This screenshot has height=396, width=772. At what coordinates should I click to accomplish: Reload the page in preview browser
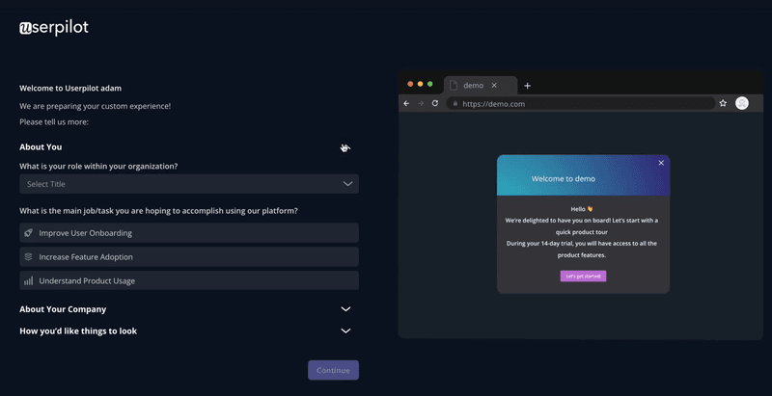click(435, 103)
